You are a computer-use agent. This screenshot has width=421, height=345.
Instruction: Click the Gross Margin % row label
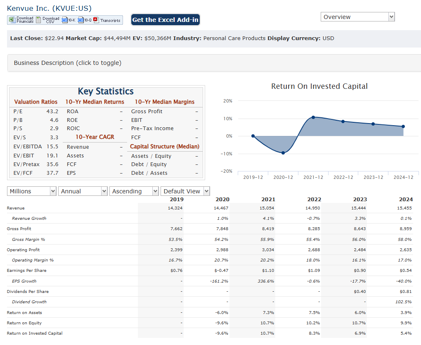coord(28,239)
